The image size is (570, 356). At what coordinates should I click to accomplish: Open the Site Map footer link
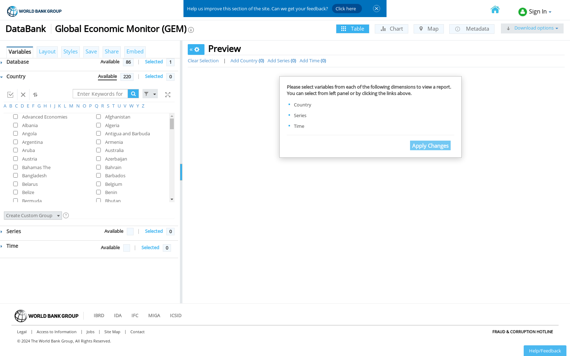click(x=112, y=332)
